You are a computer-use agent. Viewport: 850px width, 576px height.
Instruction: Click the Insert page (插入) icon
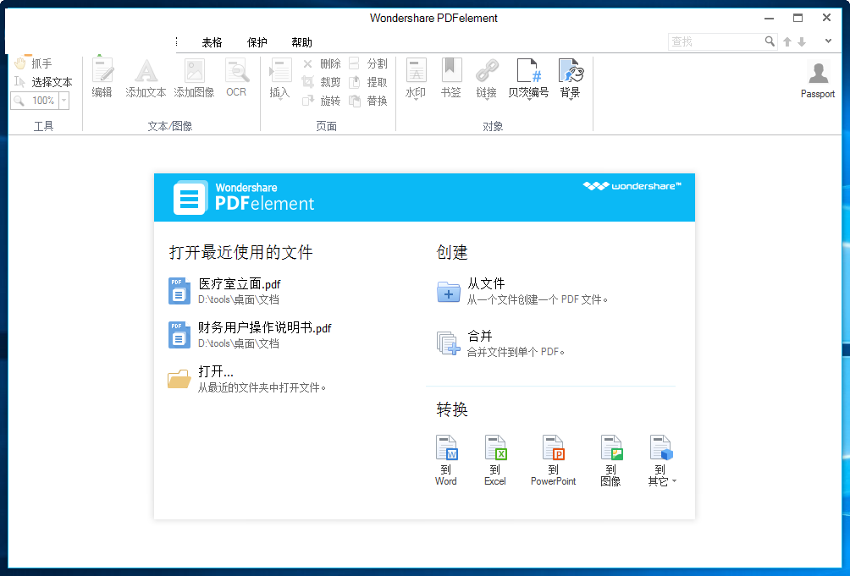pos(279,79)
